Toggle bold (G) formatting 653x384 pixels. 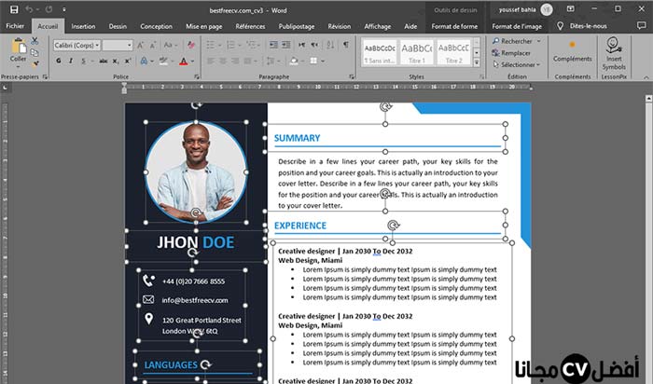[58, 62]
